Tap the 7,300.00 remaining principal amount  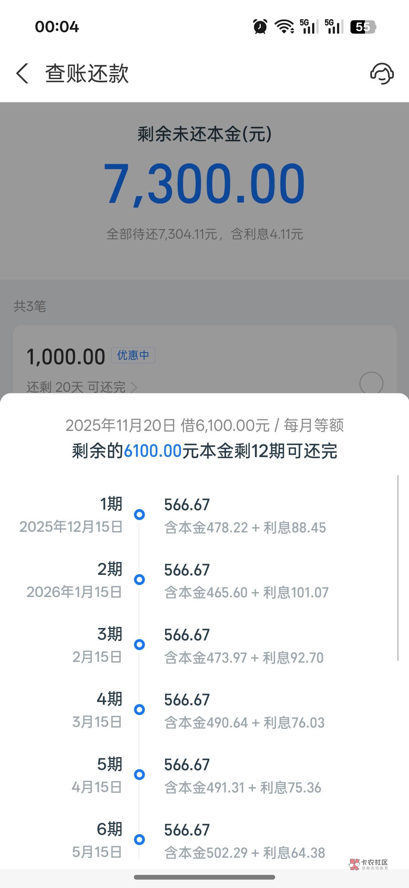coord(204,183)
